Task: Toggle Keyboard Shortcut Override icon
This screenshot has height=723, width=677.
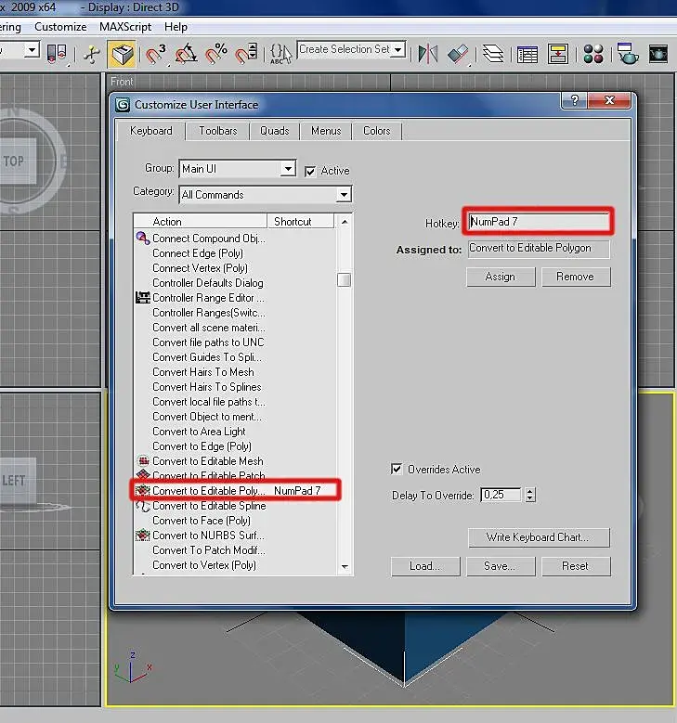Action: coord(121,54)
